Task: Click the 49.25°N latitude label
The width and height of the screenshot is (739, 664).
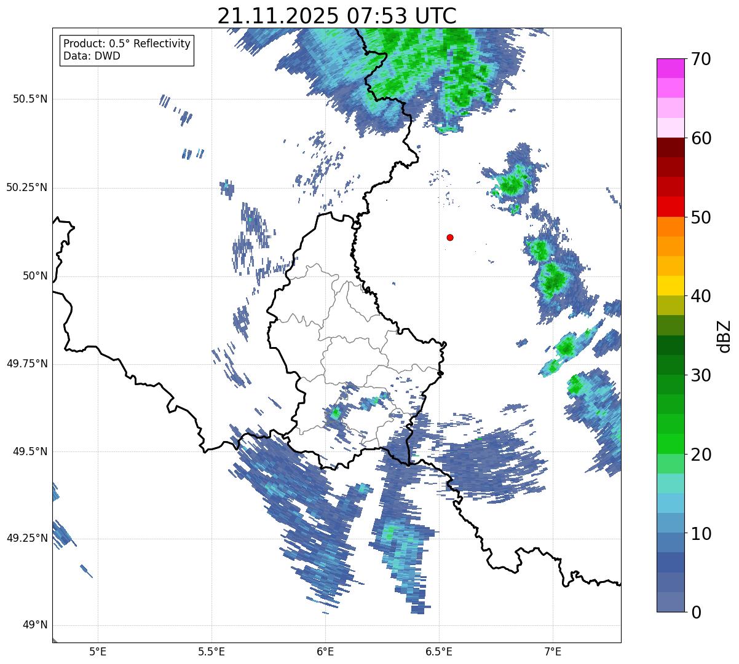Action: (x=27, y=538)
